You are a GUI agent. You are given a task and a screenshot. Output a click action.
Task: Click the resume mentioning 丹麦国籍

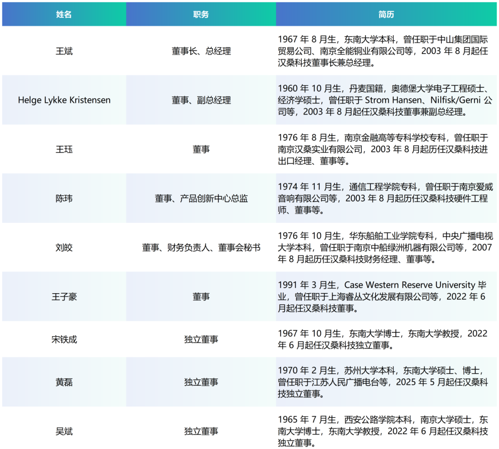[385, 100]
